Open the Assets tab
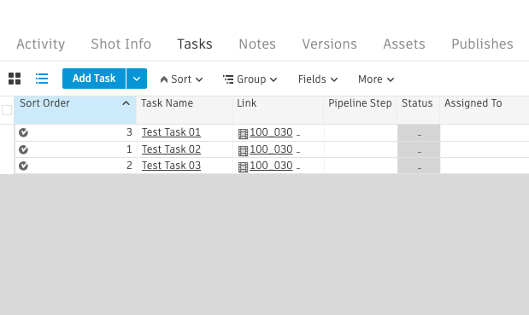 coord(404,44)
